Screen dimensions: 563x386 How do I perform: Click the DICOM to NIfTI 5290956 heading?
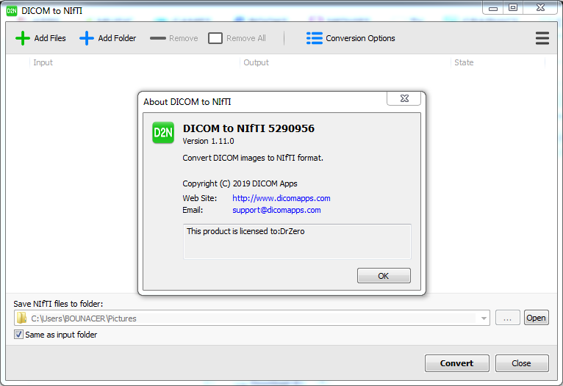tap(248, 128)
